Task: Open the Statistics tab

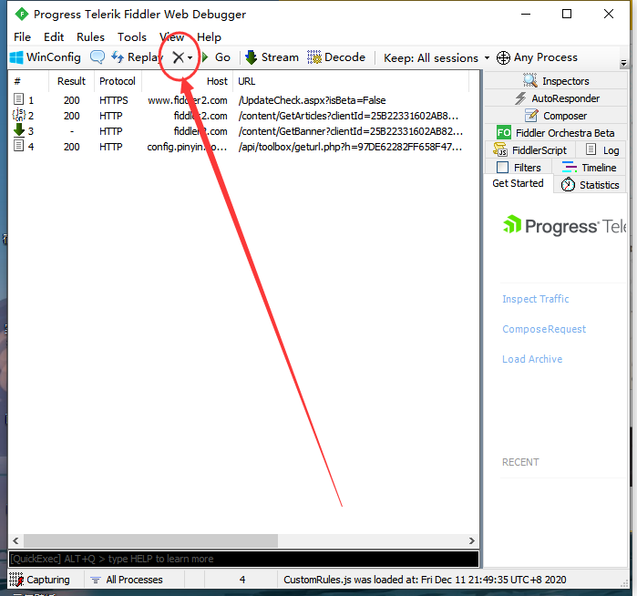Action: coord(590,185)
